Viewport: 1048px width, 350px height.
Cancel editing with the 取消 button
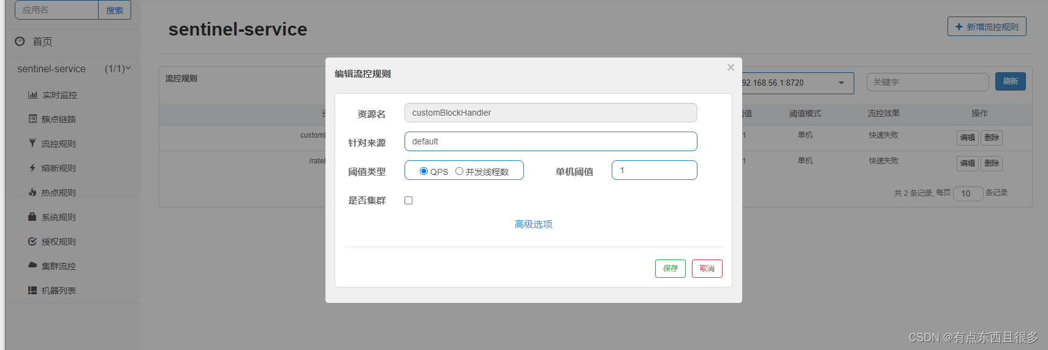tap(707, 269)
